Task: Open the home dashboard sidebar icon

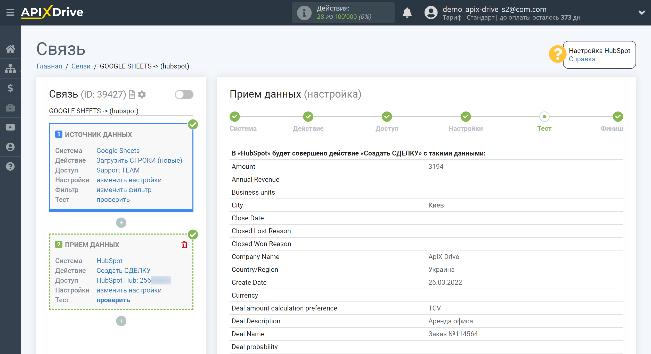Action: 10,49
